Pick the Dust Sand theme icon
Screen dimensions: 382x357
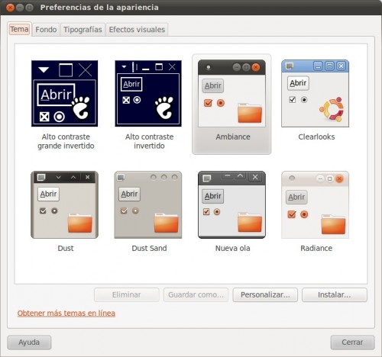pyautogui.click(x=148, y=205)
